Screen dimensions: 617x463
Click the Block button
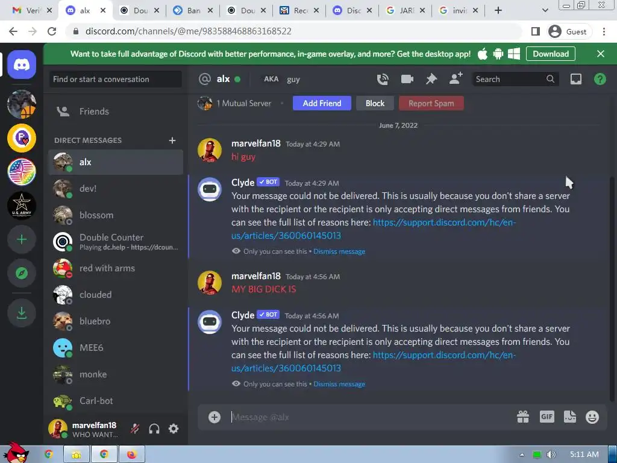[x=375, y=103]
